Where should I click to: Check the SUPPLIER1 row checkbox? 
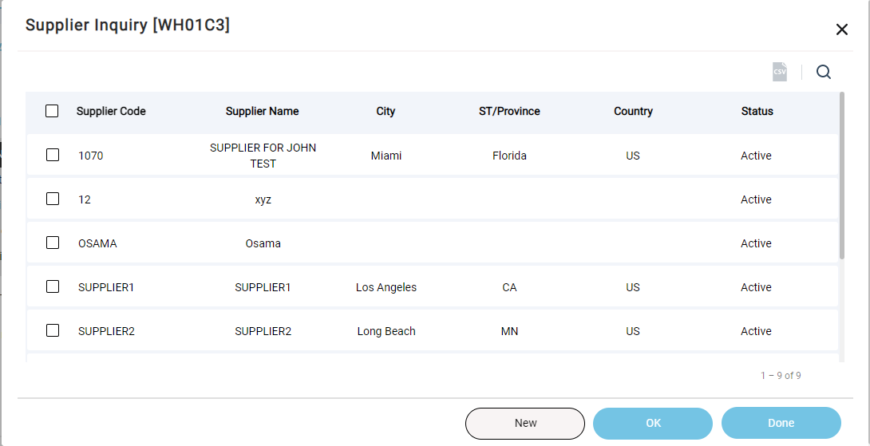point(53,286)
